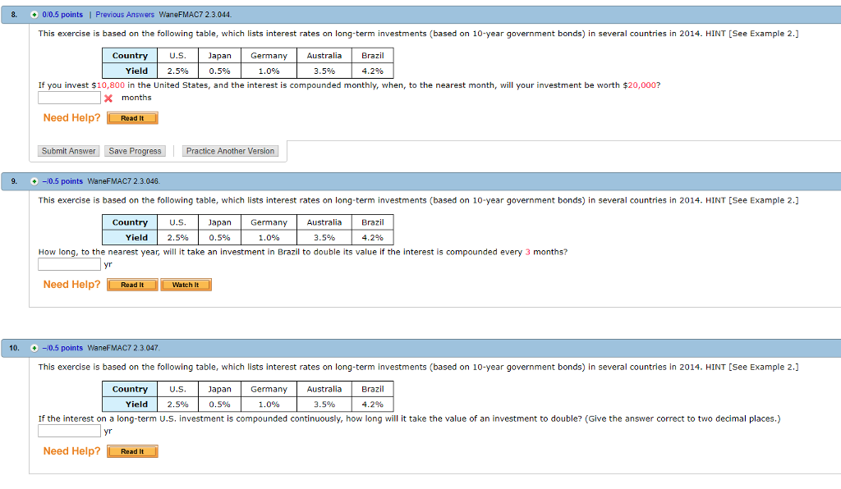Click the months answer box in question 8
The height and width of the screenshot is (489, 841).
69,97
